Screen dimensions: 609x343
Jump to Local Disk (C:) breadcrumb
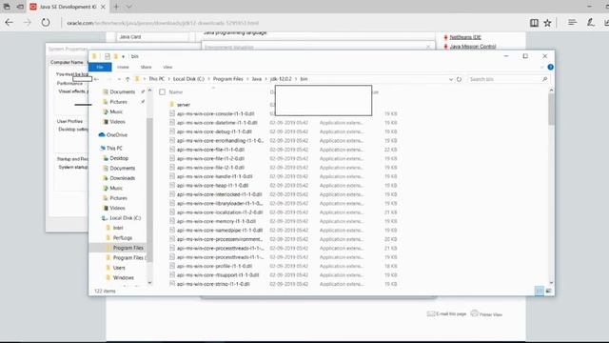[188, 79]
